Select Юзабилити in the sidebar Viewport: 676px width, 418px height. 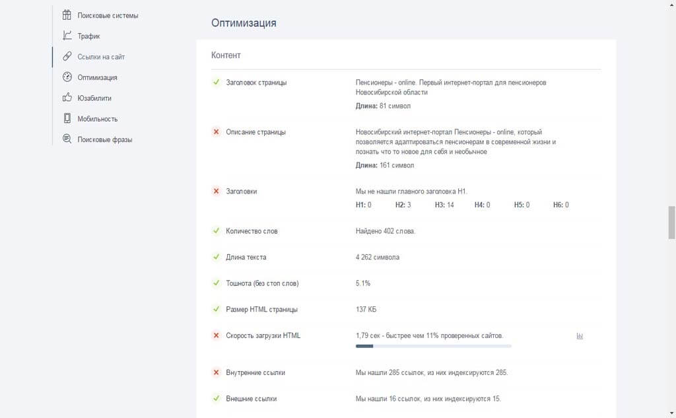click(x=94, y=98)
